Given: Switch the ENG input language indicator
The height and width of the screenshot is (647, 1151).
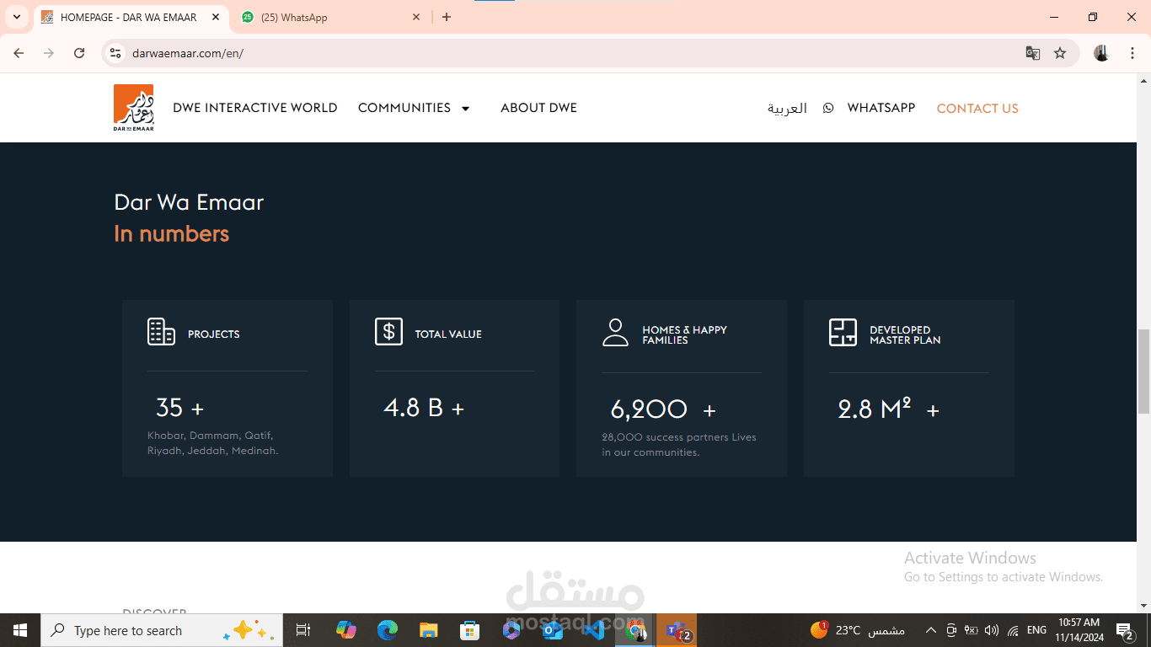Looking at the screenshot, I should 1036,630.
